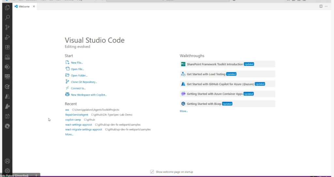Show More recent folders
334x177 pixels.
[69, 134]
